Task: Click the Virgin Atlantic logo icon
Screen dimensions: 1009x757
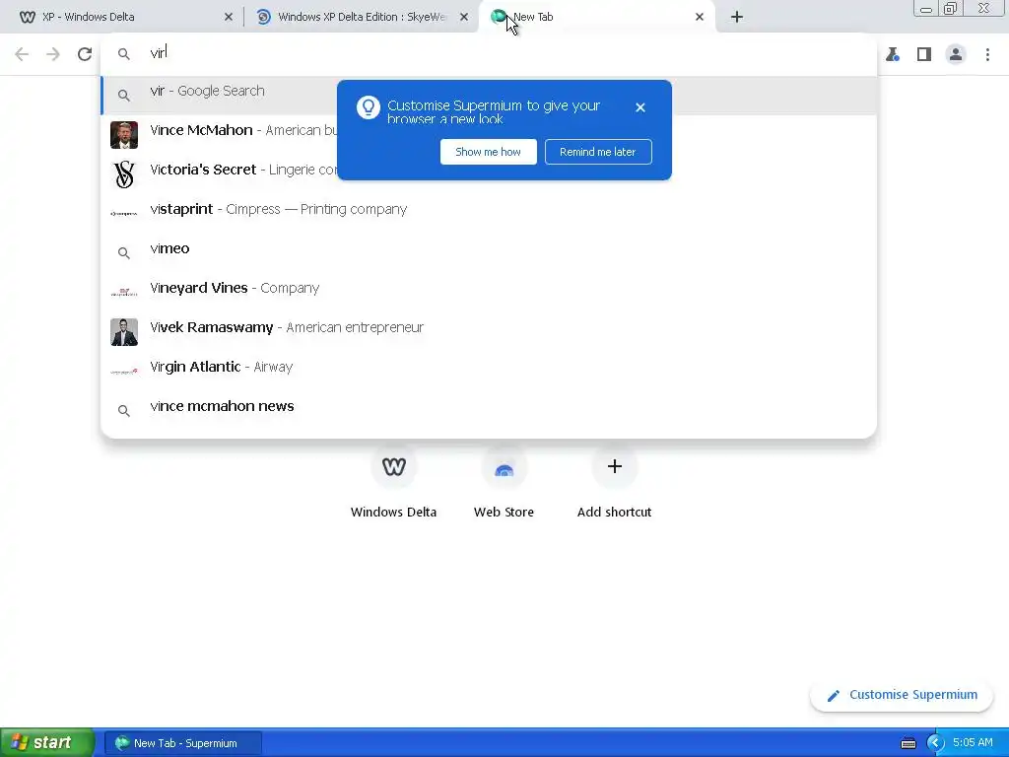Action: point(123,372)
